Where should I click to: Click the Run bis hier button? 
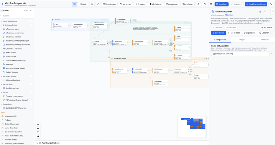[267, 28]
